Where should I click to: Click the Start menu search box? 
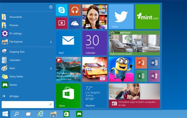tap(28, 105)
